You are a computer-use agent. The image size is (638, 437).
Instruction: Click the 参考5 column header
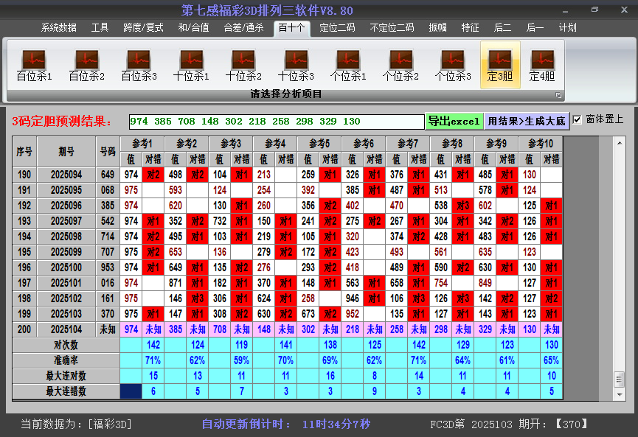(x=319, y=144)
